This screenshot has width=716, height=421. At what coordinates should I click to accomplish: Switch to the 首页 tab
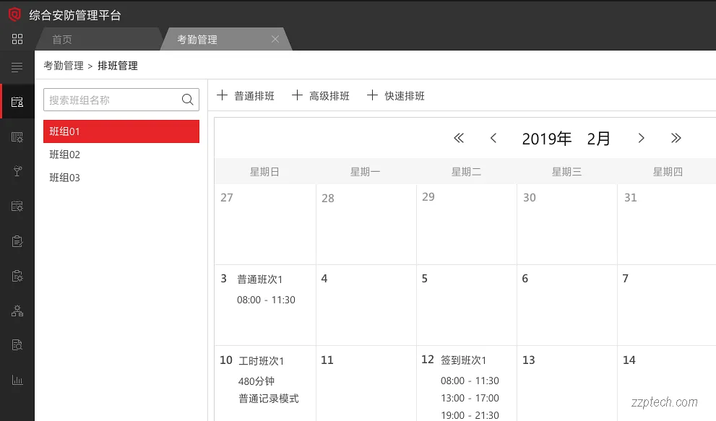[61, 39]
